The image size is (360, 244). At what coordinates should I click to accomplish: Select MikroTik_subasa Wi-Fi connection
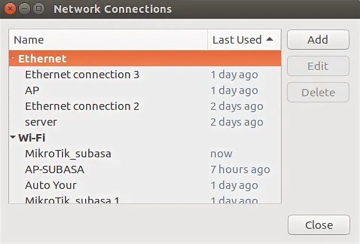click(68, 154)
